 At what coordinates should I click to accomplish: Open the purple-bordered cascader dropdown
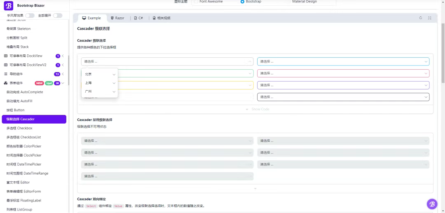pos(343,85)
